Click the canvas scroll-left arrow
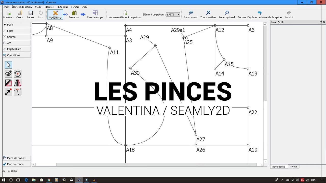 (x=34, y=165)
